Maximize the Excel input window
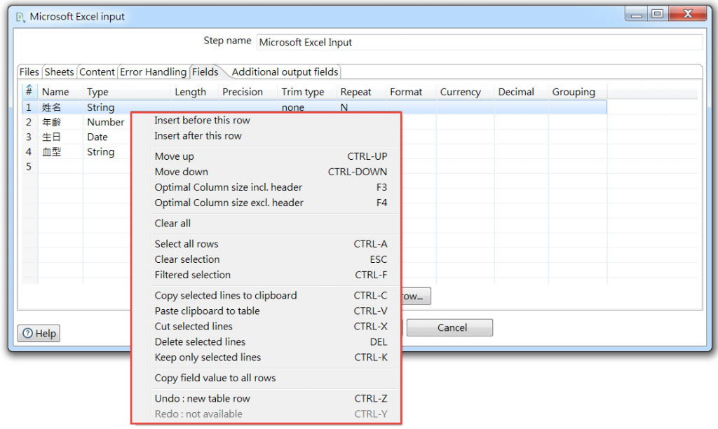Screen dimensions: 718x429 click(658, 14)
